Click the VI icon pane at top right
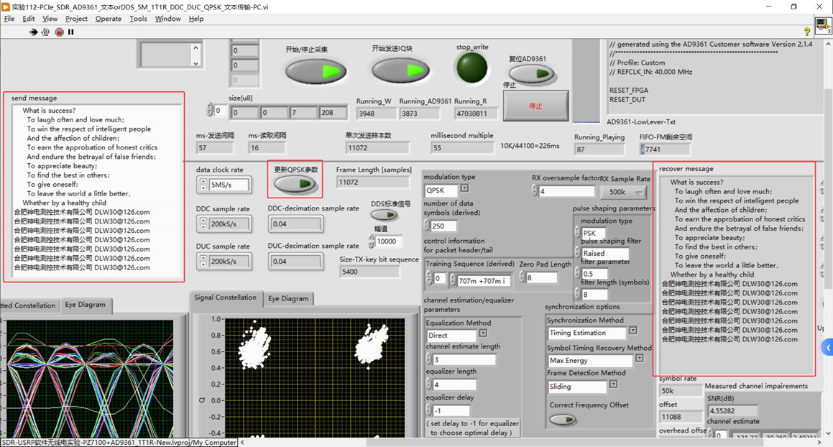The width and height of the screenshot is (833, 447). click(x=823, y=26)
